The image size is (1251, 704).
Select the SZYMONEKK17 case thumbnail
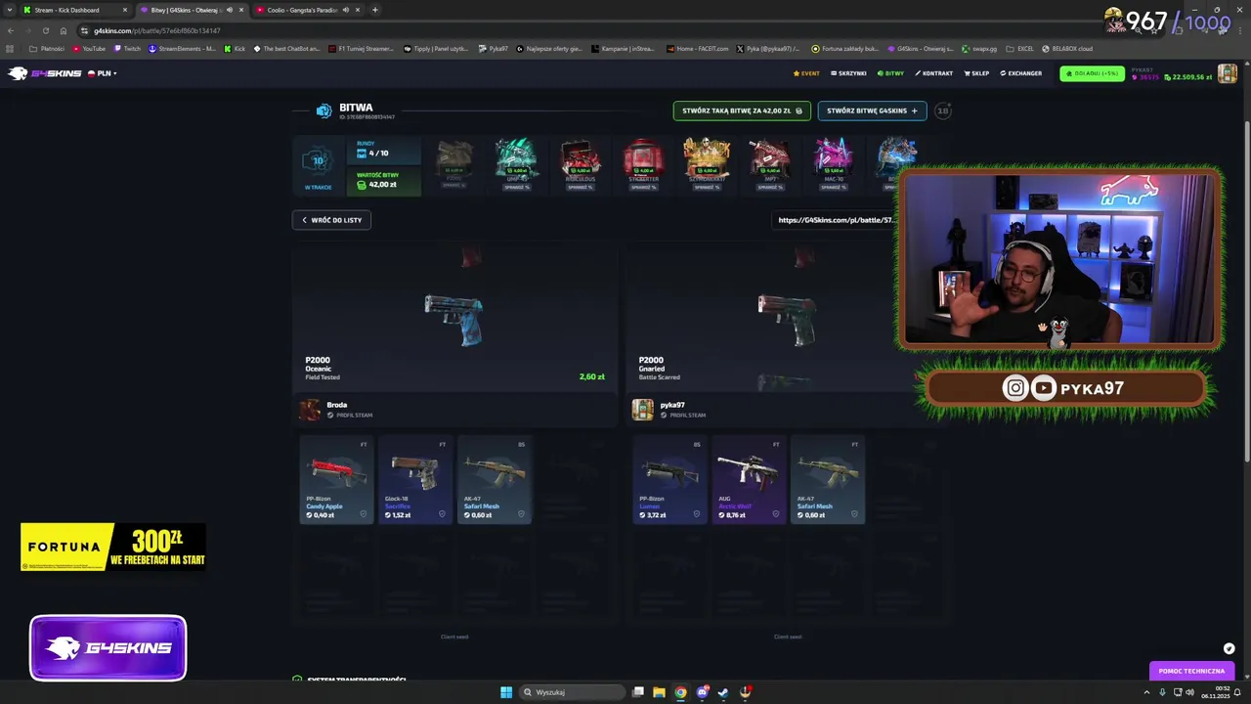(x=707, y=157)
